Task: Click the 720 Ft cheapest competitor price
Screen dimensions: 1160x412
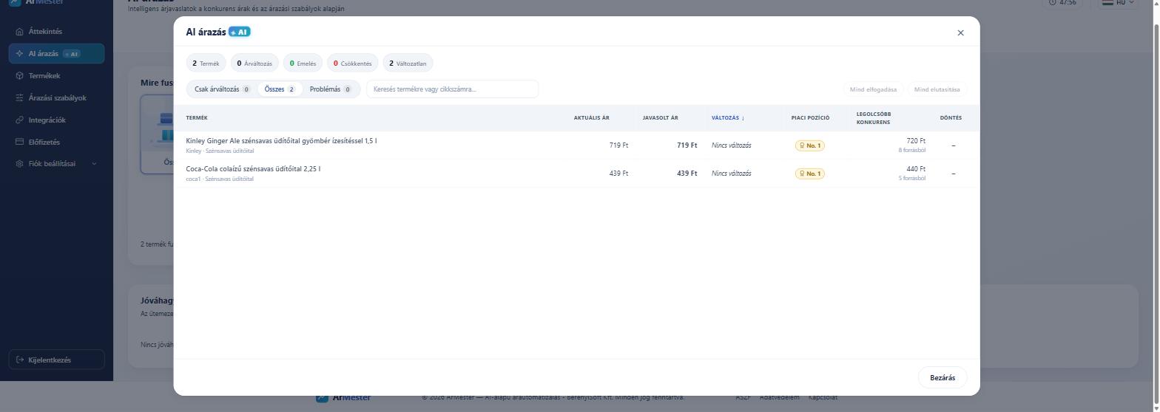Action: pos(916,141)
